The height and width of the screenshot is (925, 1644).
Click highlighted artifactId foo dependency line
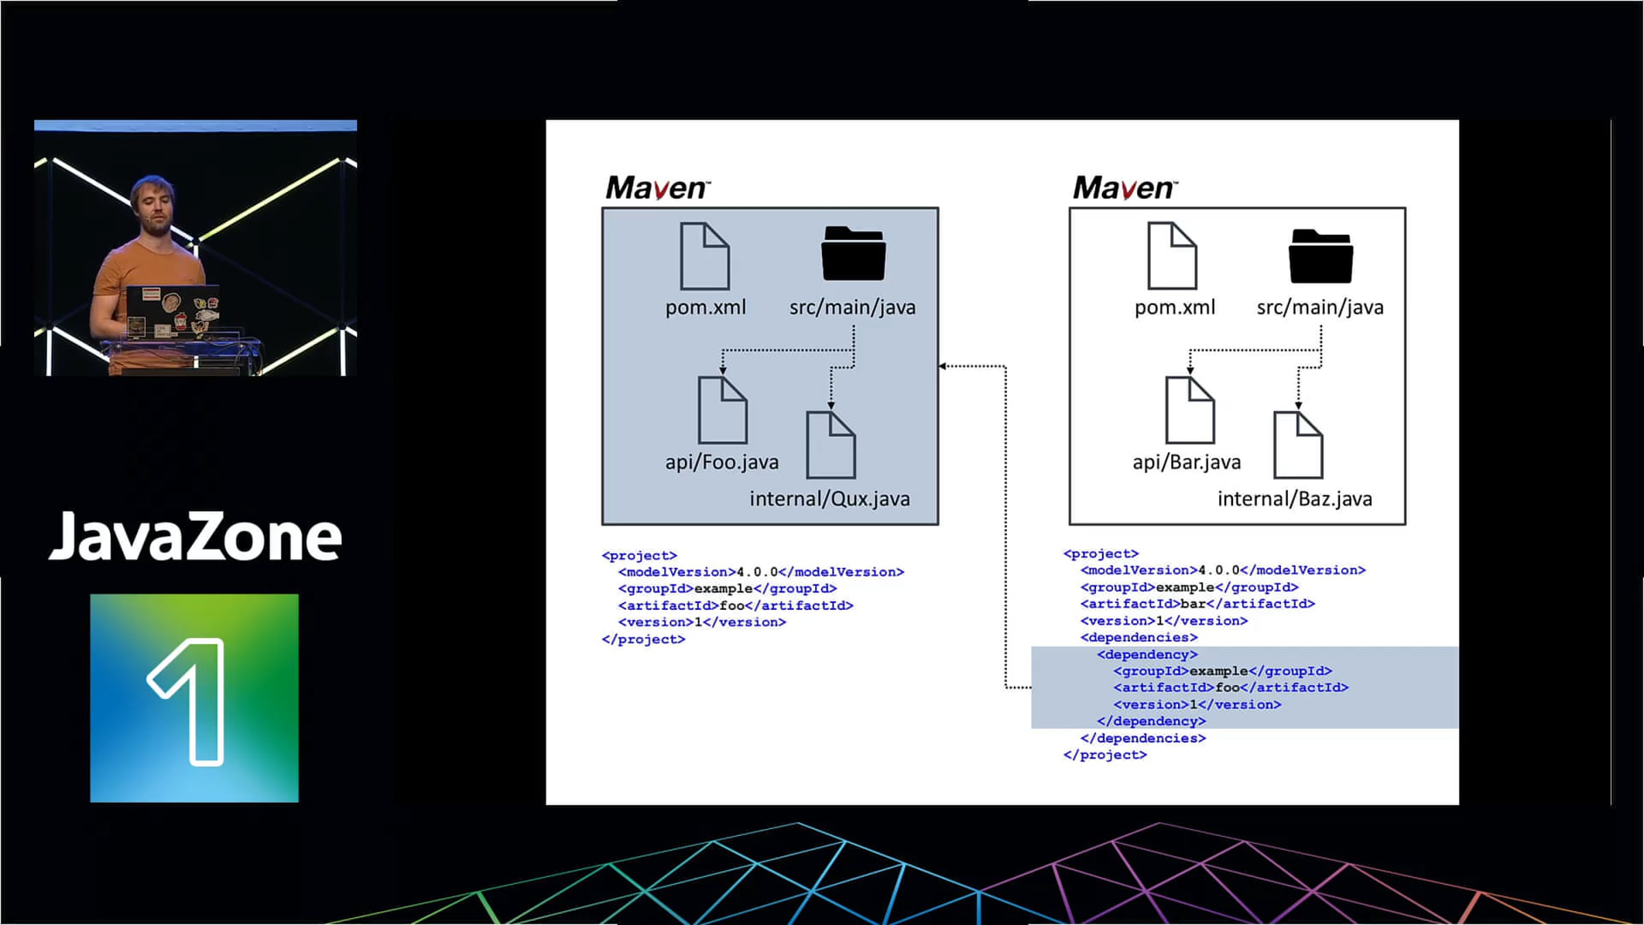pos(1231,687)
